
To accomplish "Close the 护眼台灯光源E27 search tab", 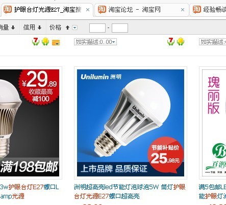I will [88, 10].
